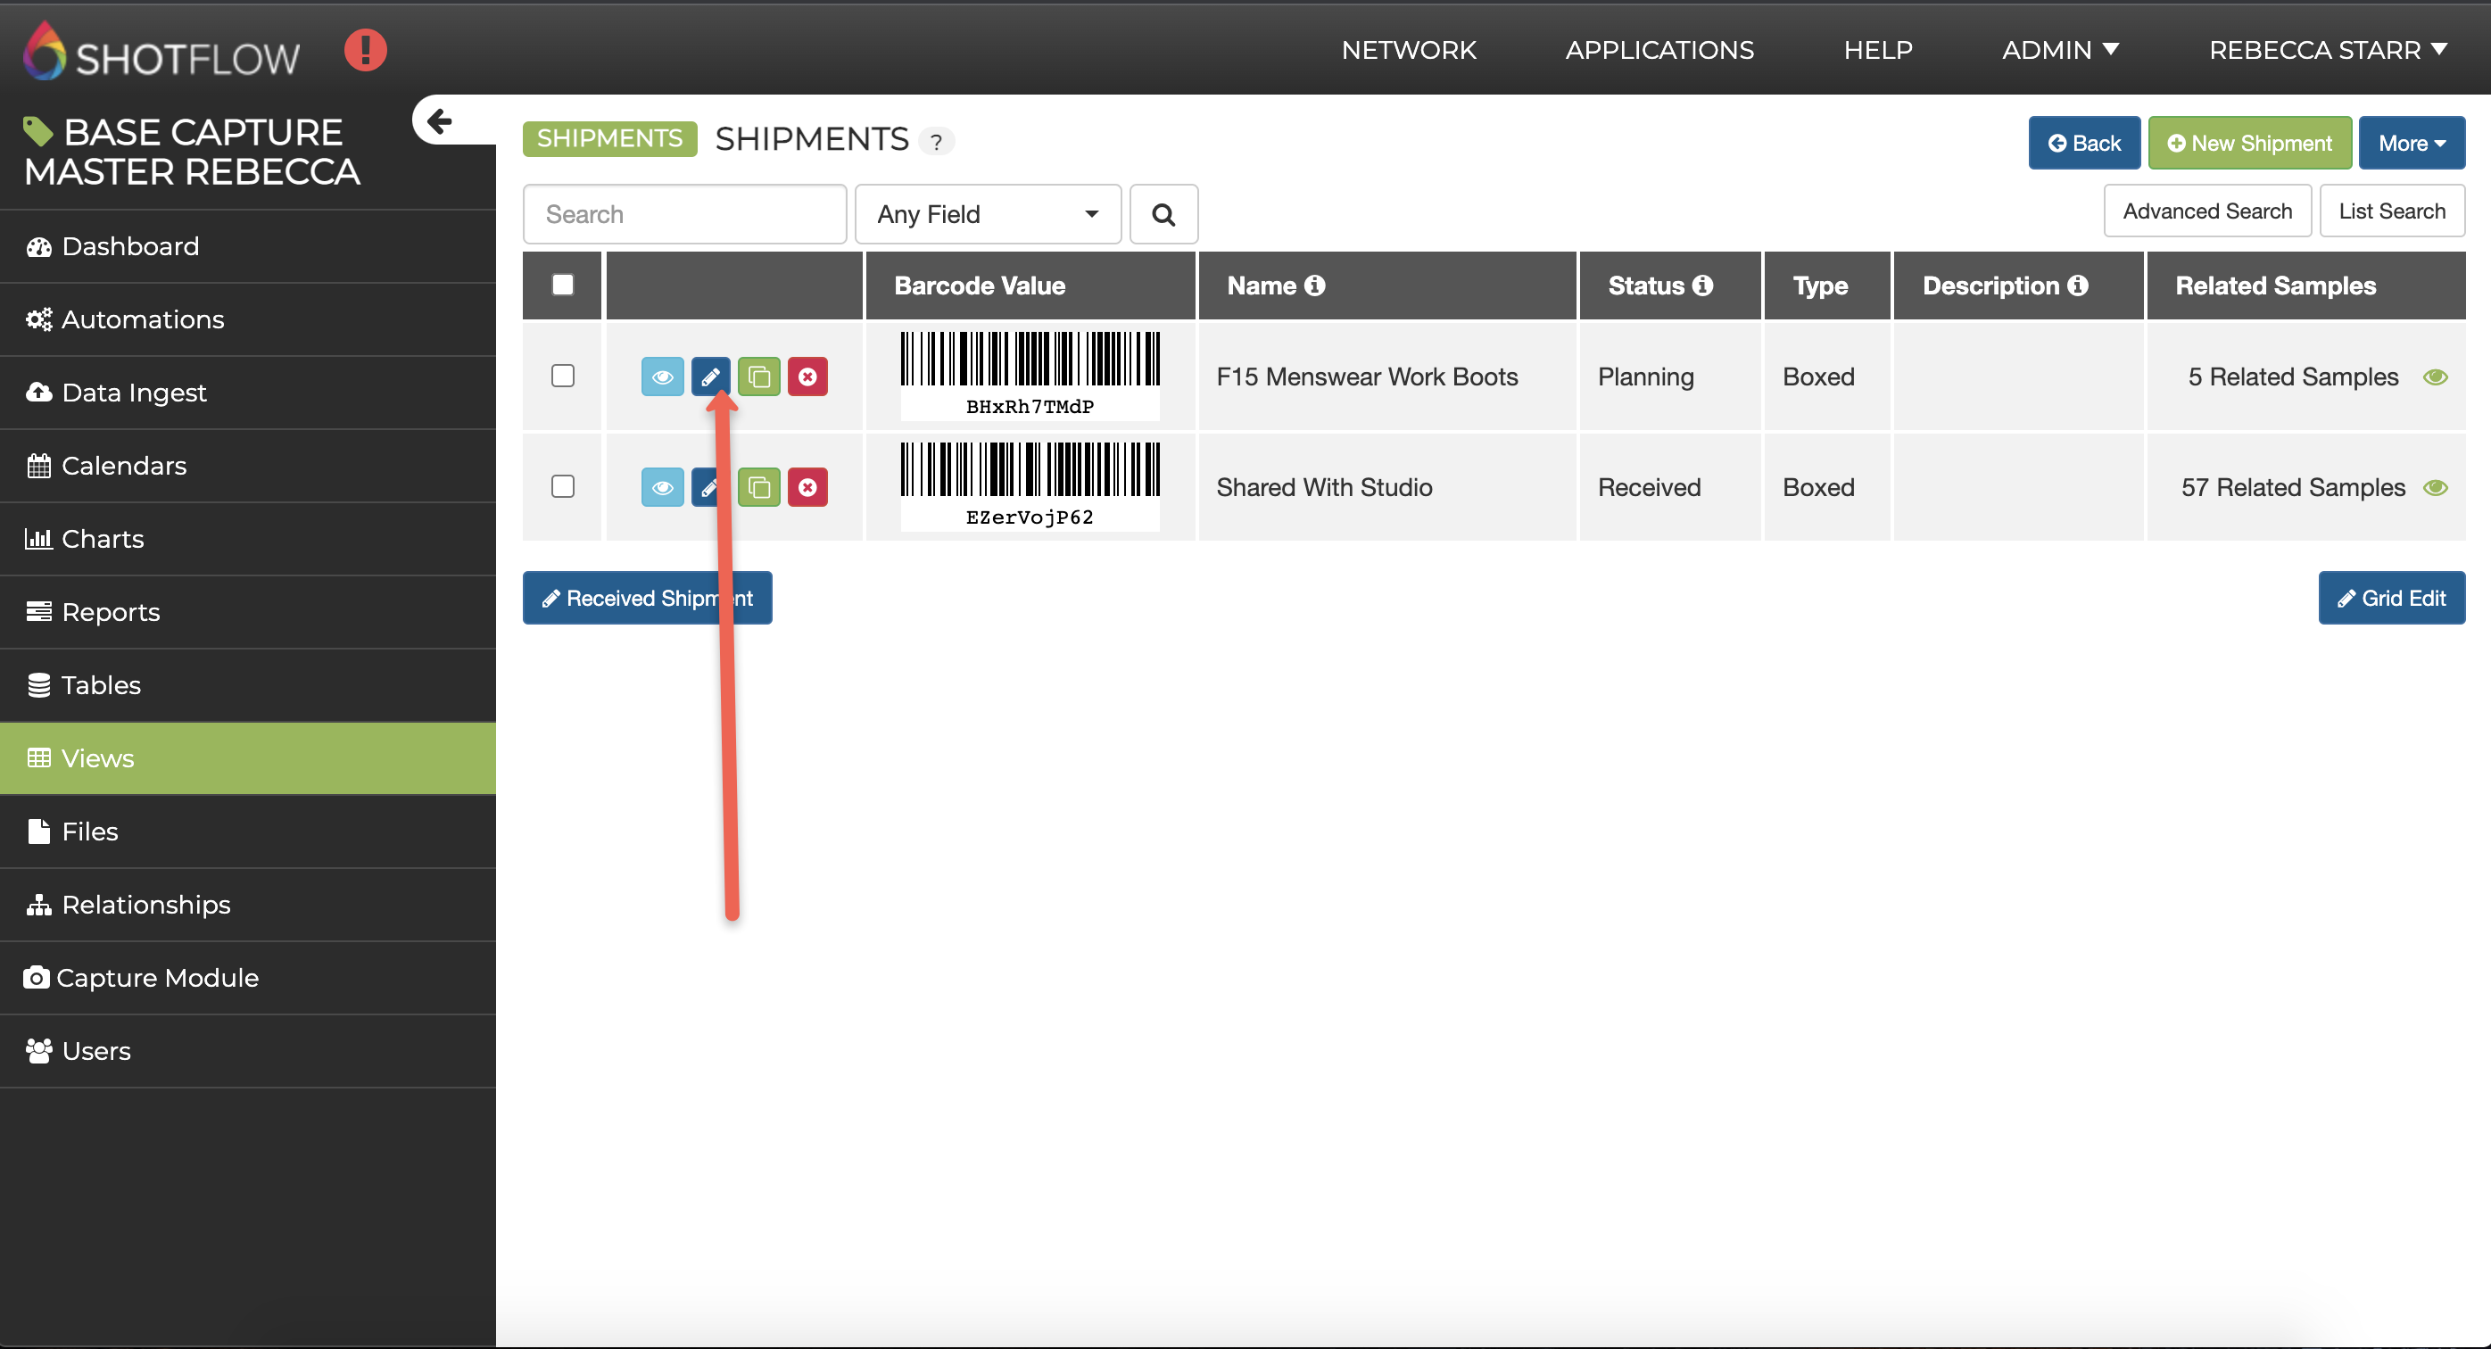Image resolution: width=2491 pixels, height=1349 pixels.
Task: Check the Shared With Studio row checkbox
Action: (x=563, y=486)
